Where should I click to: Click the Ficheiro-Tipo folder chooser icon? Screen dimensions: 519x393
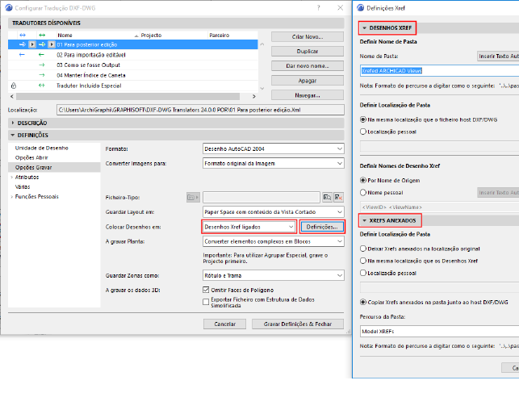pos(193,198)
